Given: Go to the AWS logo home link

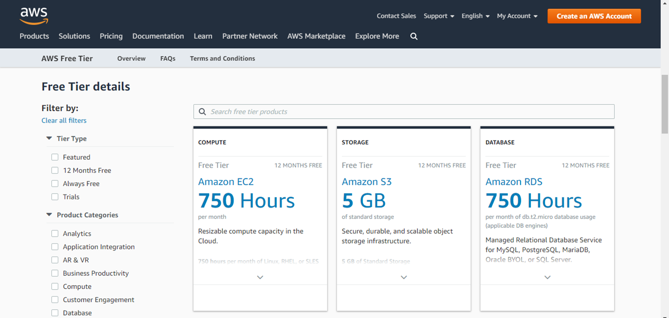Looking at the screenshot, I should (34, 16).
